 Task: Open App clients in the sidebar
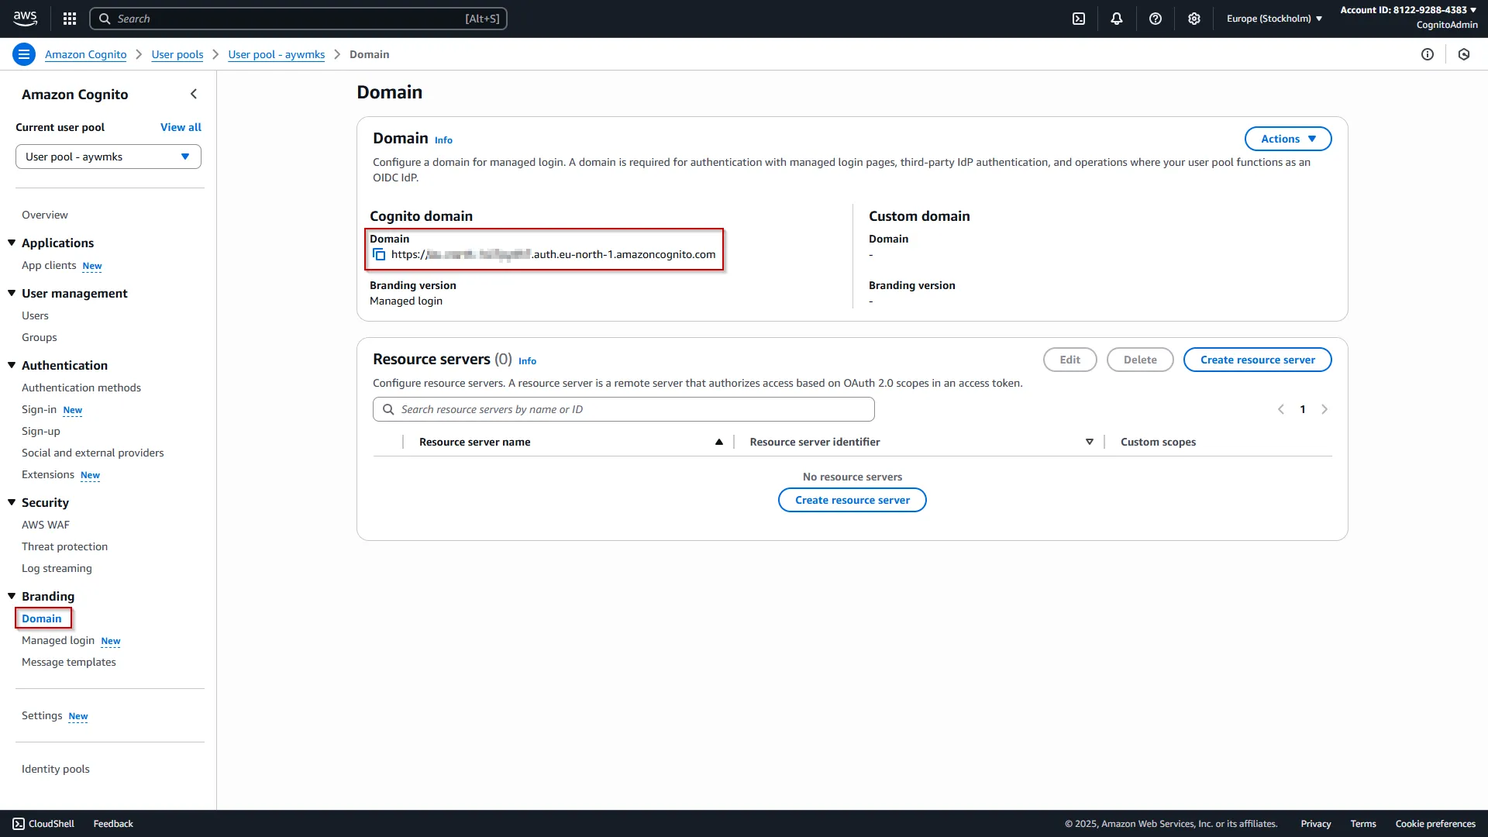[x=49, y=265]
